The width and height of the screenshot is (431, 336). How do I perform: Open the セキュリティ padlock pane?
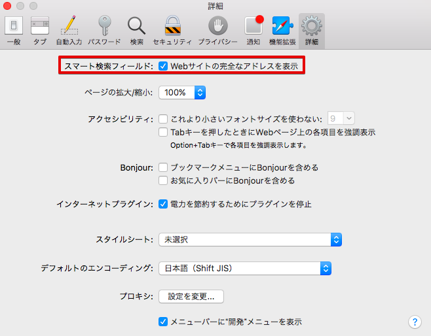tap(172, 30)
